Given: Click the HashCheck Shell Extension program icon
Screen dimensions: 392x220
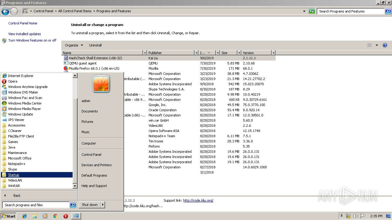Looking at the screenshot, I should click(66, 58).
